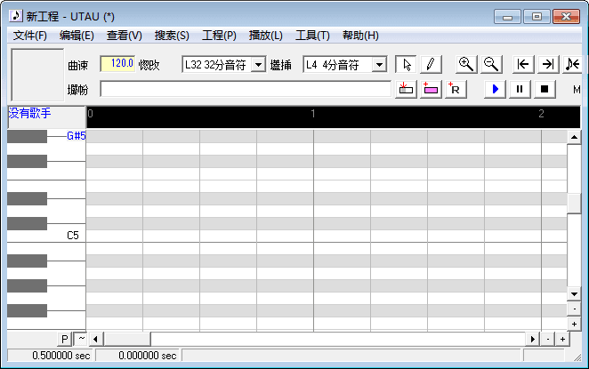The width and height of the screenshot is (589, 369).
Task: Click the insert lyric icon beside text field
Action: 407,89
